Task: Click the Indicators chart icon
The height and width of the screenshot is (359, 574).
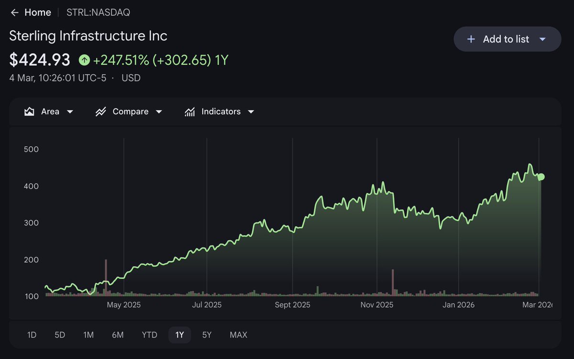Action: click(x=189, y=112)
